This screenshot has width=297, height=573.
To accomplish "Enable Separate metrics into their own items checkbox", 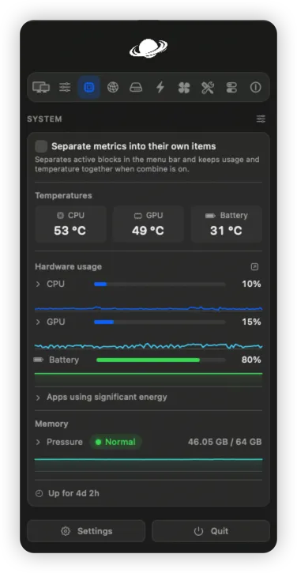I will coord(41,146).
